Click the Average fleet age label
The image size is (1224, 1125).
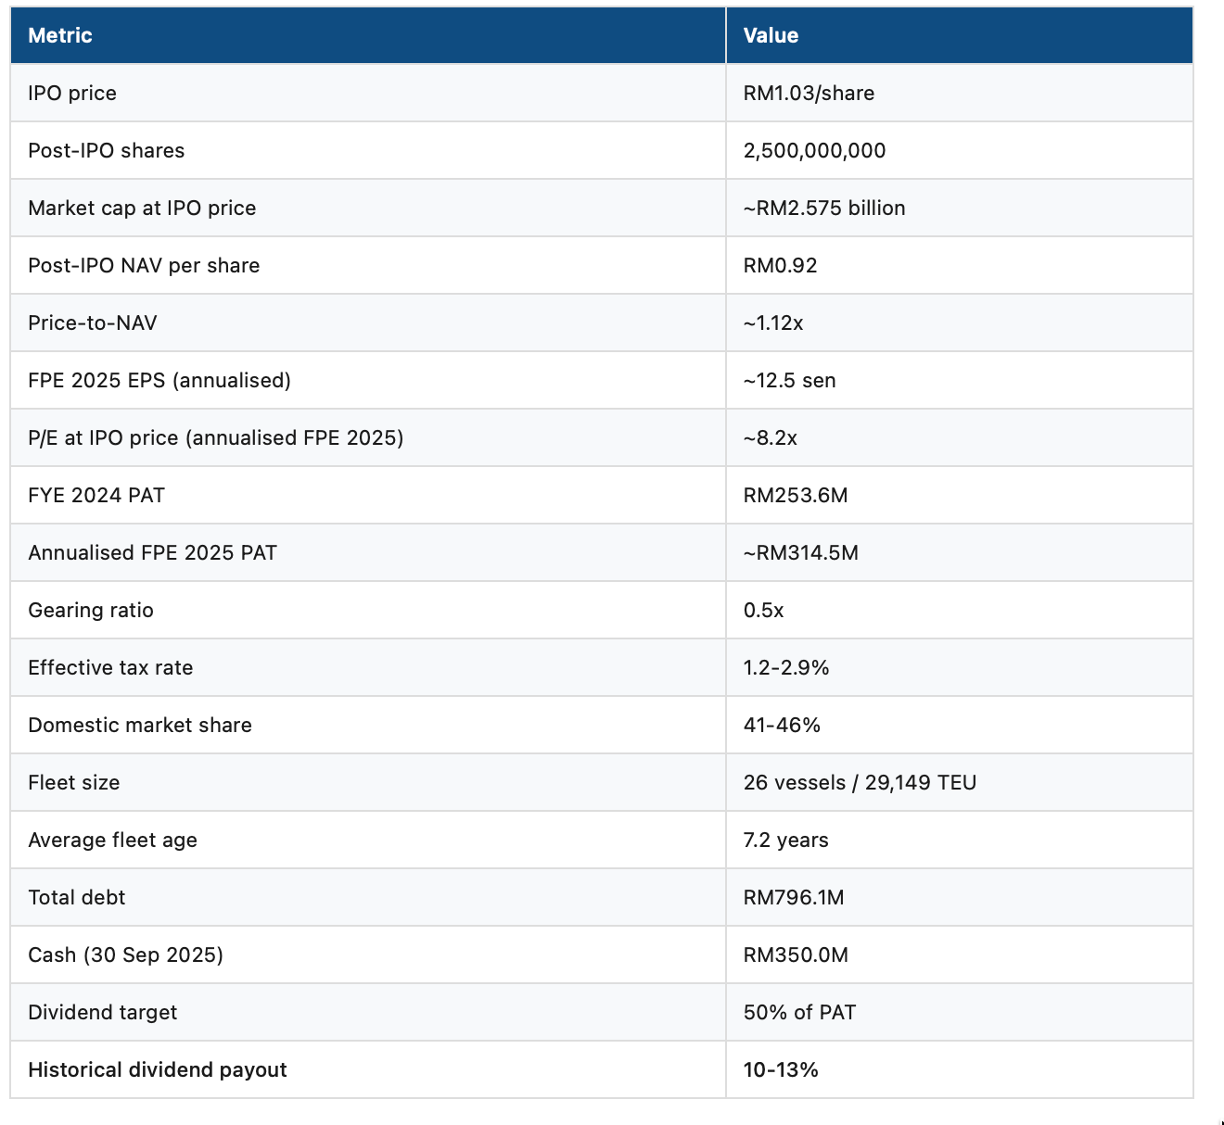[113, 840]
